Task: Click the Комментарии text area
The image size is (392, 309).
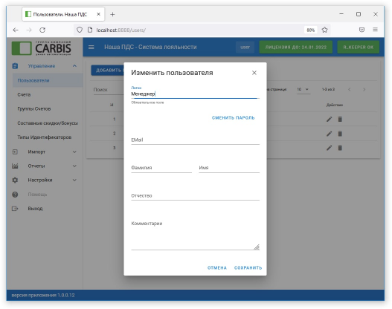Action: (195, 235)
